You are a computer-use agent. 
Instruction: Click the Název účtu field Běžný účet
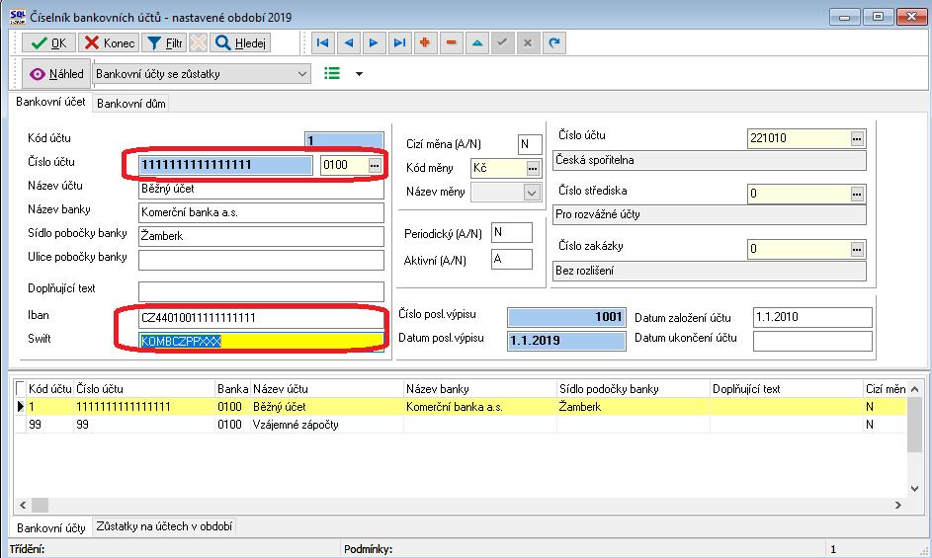pyautogui.click(x=261, y=189)
